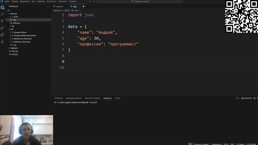Click the Python interpreter version status entry
The width and height of the screenshot is (258, 145).
[251, 144]
